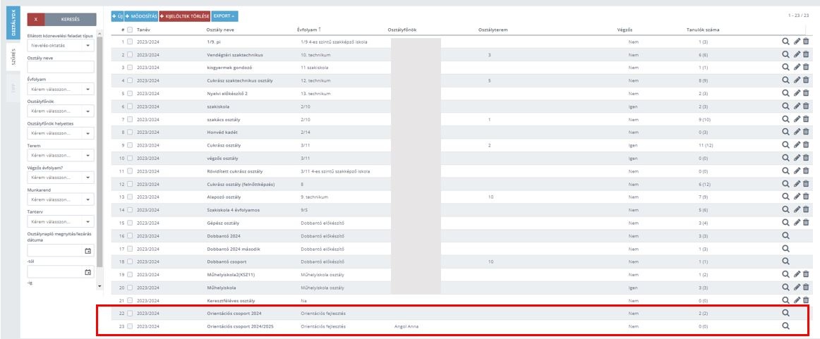The width and height of the screenshot is (820, 339).
Task: Edit the Honvéd kadét class
Action: 797,132
